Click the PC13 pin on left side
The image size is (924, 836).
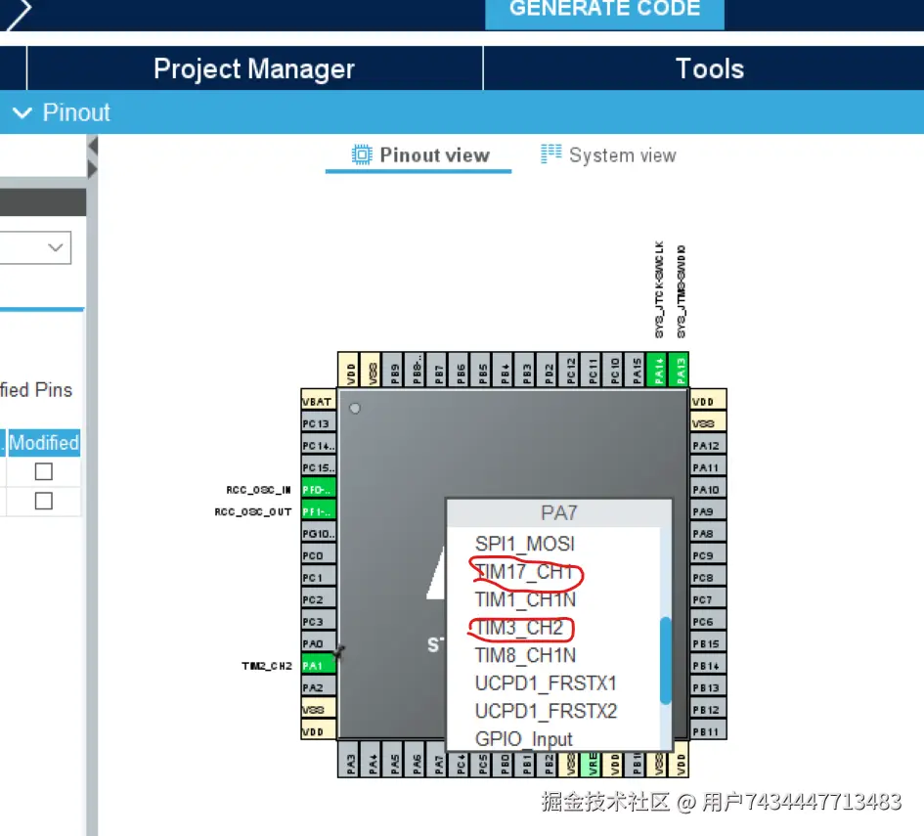[318, 423]
